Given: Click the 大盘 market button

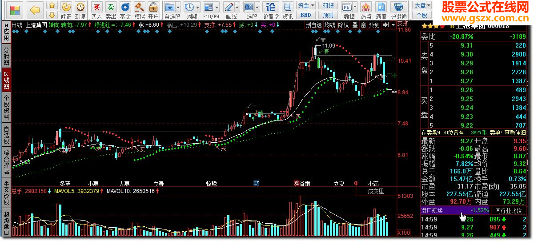Looking at the screenshot, I should [420, 5].
